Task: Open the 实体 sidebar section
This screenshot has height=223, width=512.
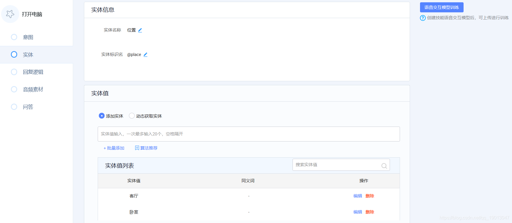Action: point(28,55)
